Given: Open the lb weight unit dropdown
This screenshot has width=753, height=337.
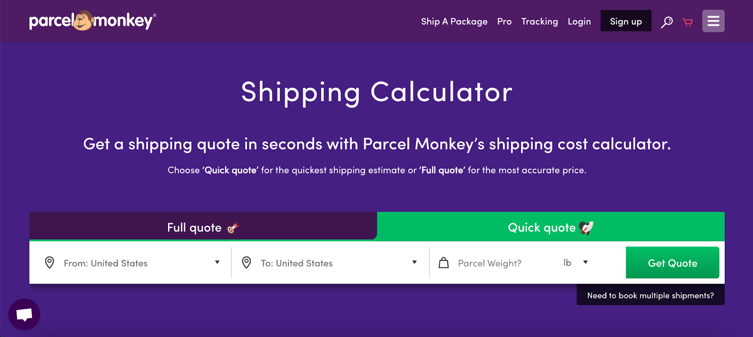Looking at the screenshot, I should click(575, 263).
